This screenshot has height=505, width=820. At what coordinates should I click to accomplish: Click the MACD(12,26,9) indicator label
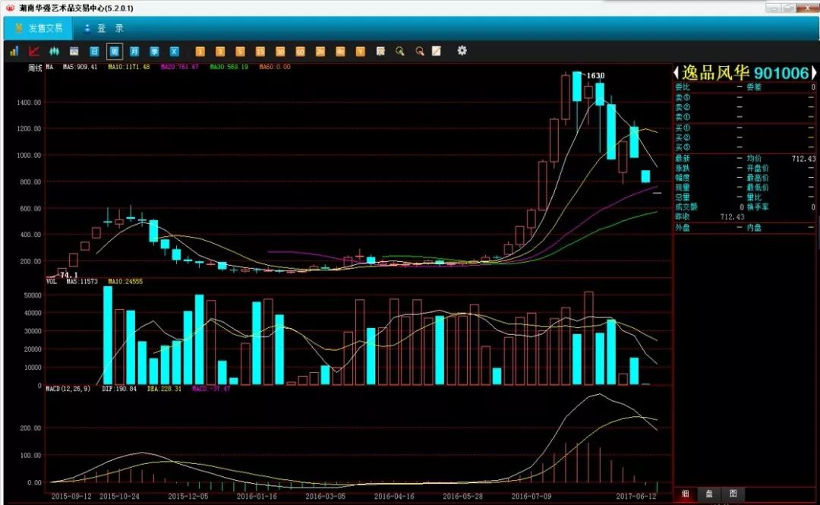point(68,389)
